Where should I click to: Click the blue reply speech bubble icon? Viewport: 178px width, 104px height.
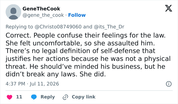(x=34, y=97)
